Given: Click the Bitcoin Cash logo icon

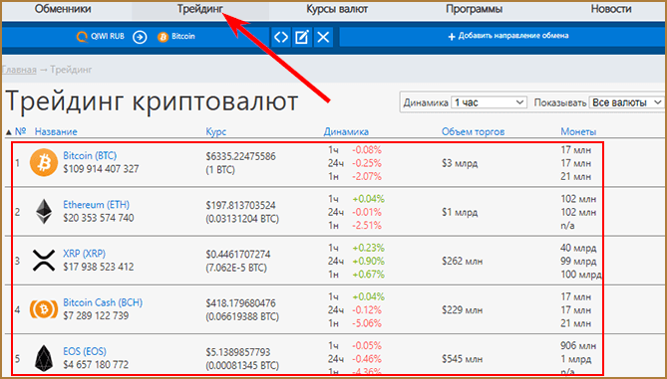Looking at the screenshot, I should coord(44,309).
